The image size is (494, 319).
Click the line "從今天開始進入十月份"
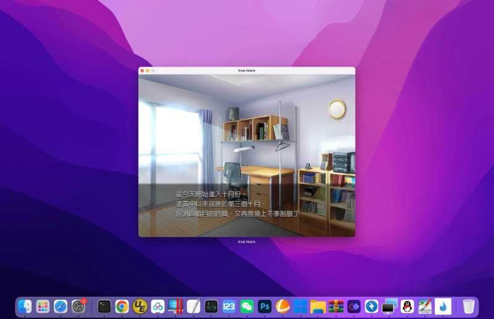pos(208,194)
